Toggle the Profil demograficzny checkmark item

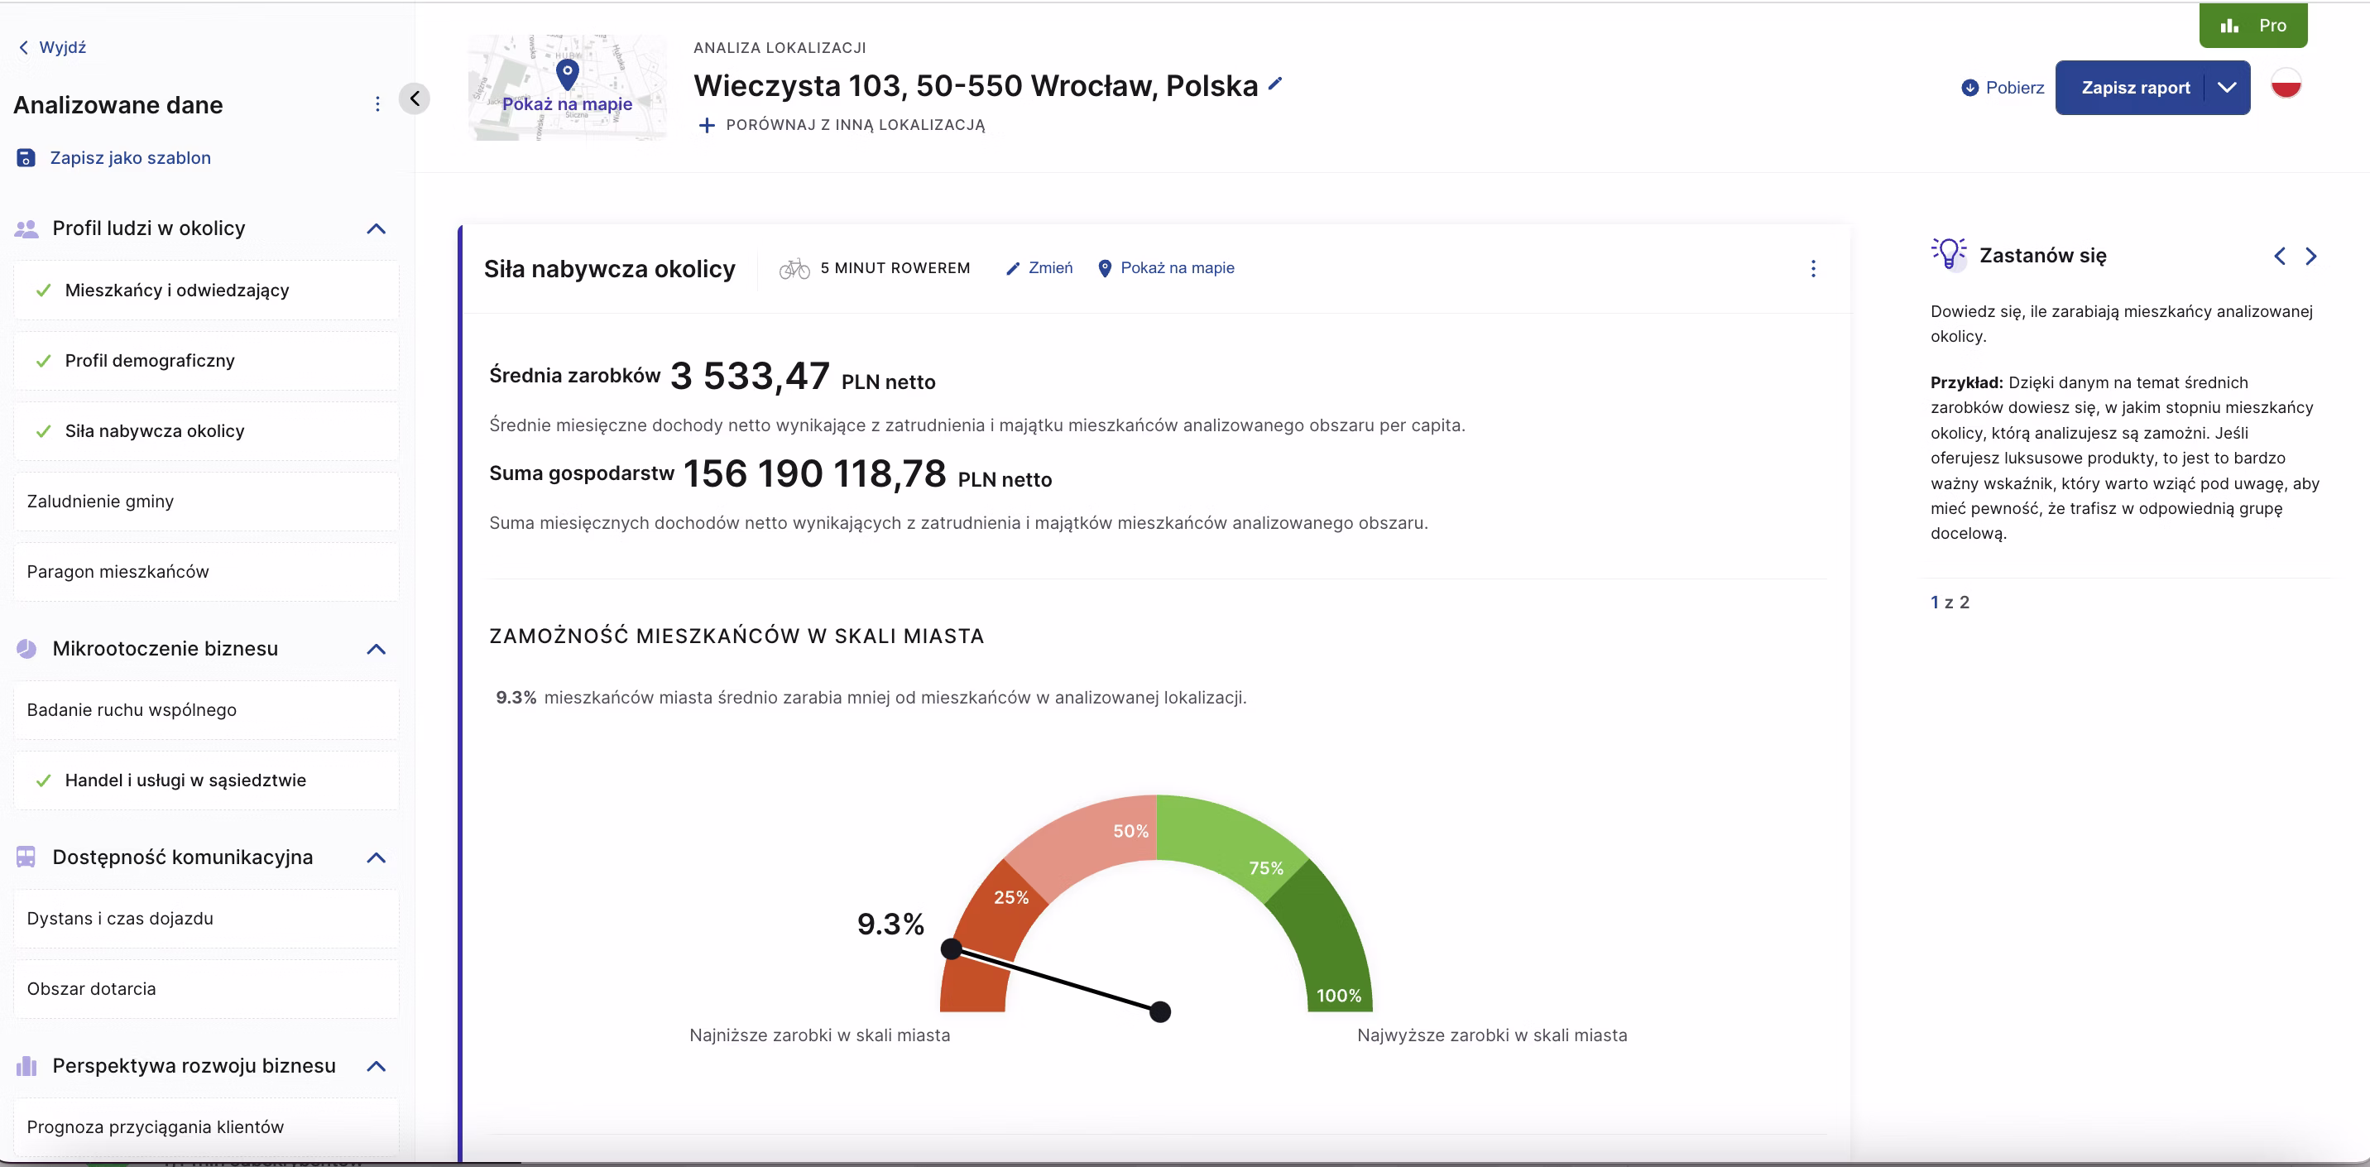150,361
